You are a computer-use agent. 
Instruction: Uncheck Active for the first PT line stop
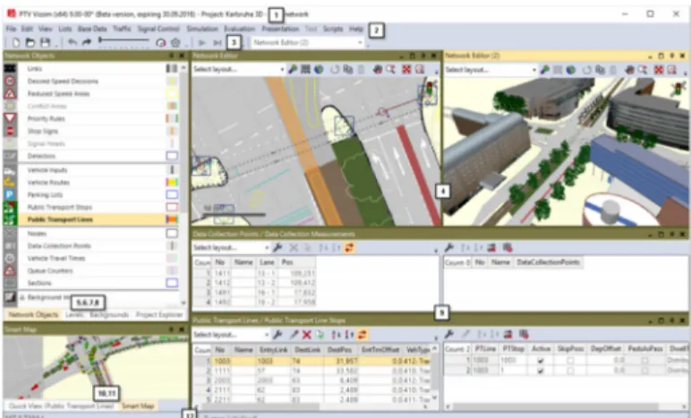pos(541,361)
